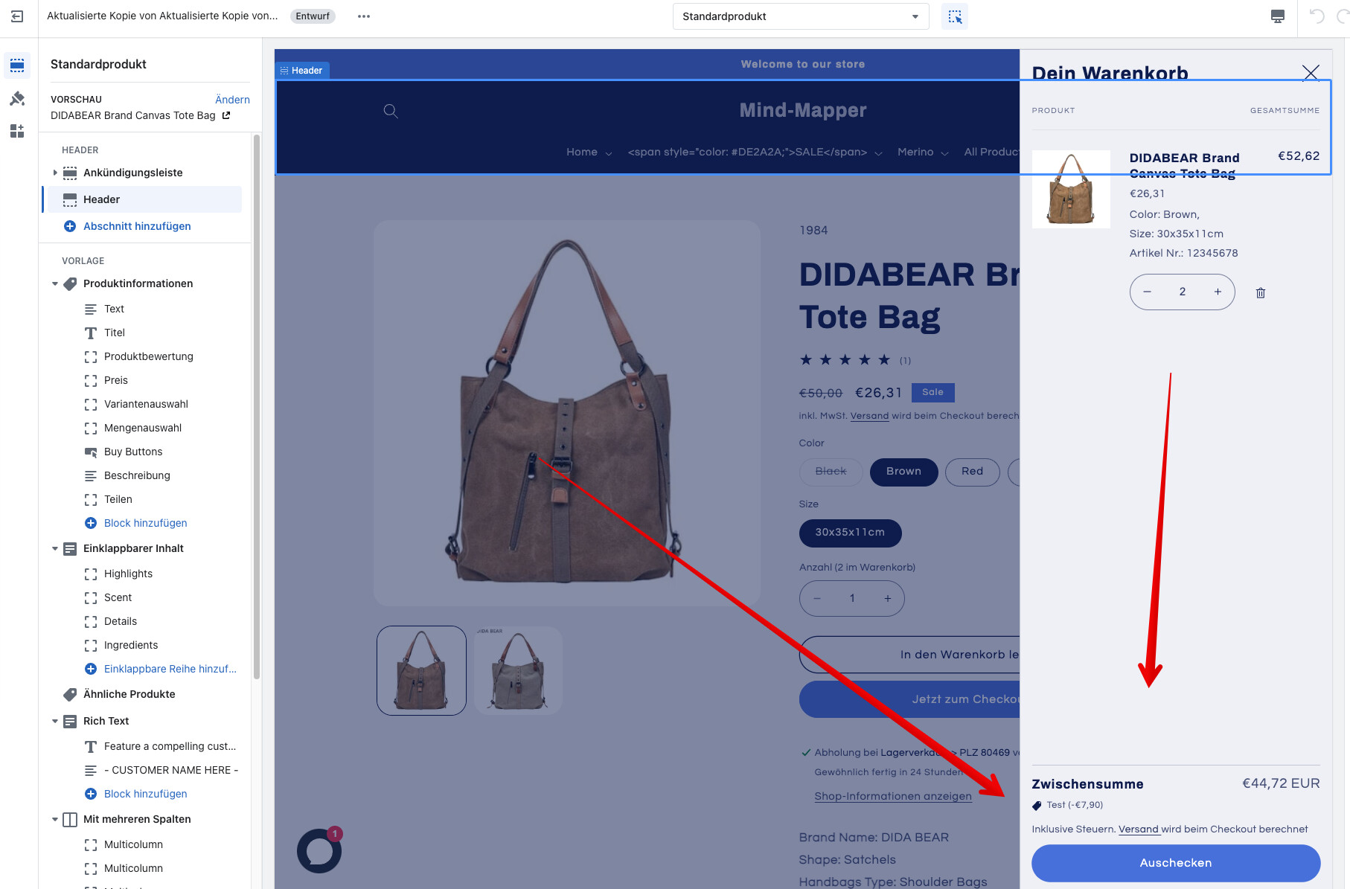Screen dimensions: 1350x889
Task: Open the app embeds icon in sidebar
Action: 17,131
